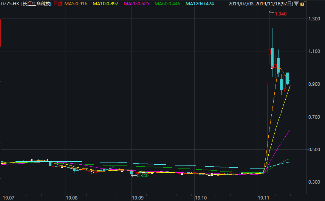Click the 2019/07/03-2019/11/18 date range link
This screenshot has height=201, width=325.
(261, 4)
